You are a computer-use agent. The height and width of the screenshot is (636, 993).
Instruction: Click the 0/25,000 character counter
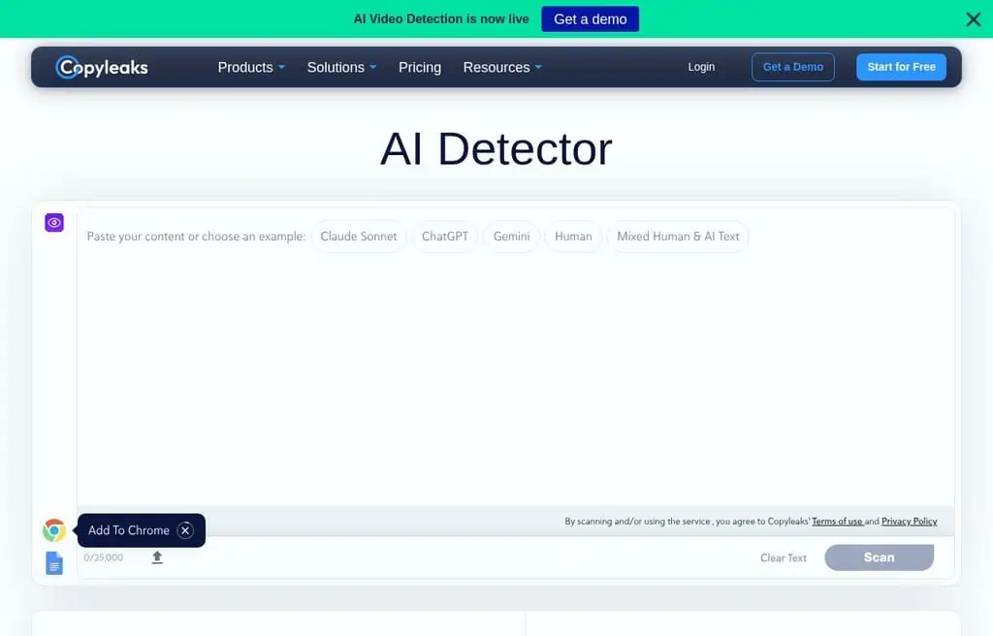103,557
